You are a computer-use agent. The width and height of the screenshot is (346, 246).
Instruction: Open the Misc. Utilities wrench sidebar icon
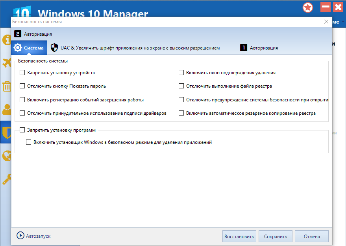coord(7,179)
